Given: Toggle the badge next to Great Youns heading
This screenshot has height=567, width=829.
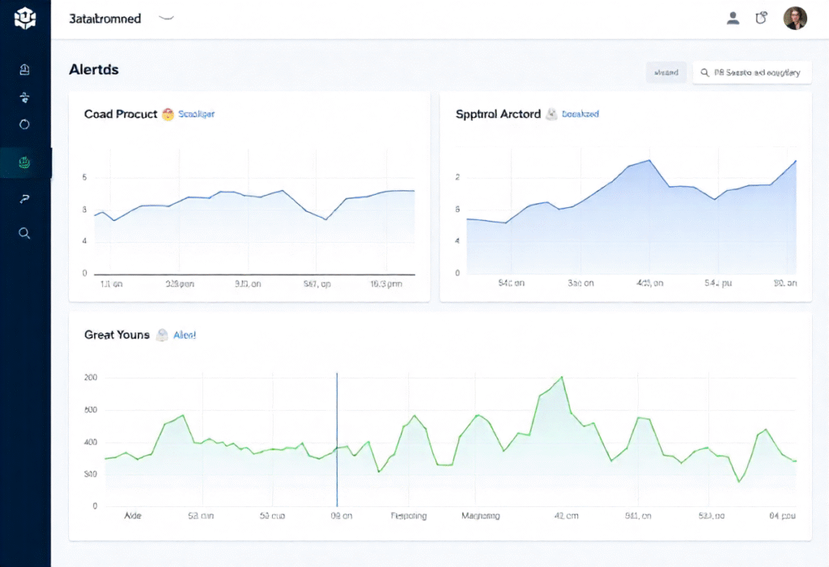Looking at the screenshot, I should click(161, 334).
